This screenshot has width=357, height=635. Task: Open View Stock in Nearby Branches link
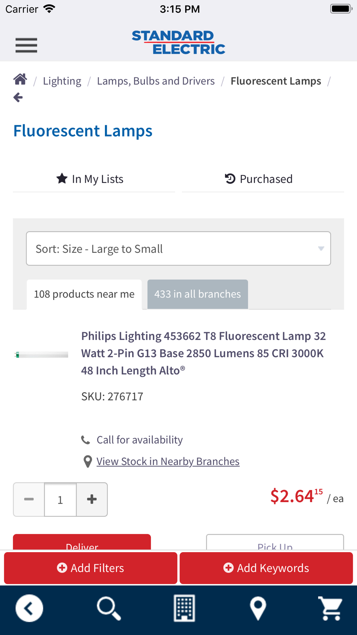(168, 461)
